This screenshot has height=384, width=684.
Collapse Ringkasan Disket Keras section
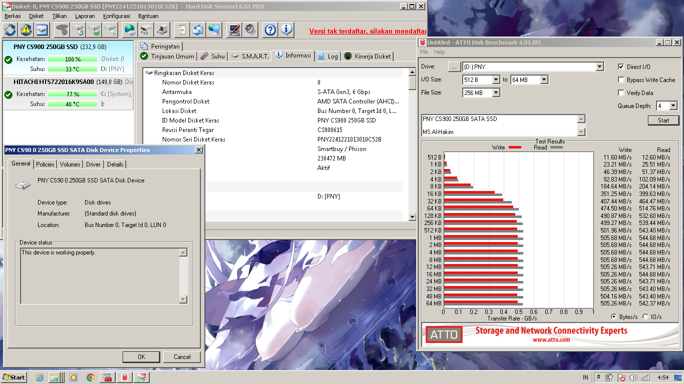coord(149,73)
